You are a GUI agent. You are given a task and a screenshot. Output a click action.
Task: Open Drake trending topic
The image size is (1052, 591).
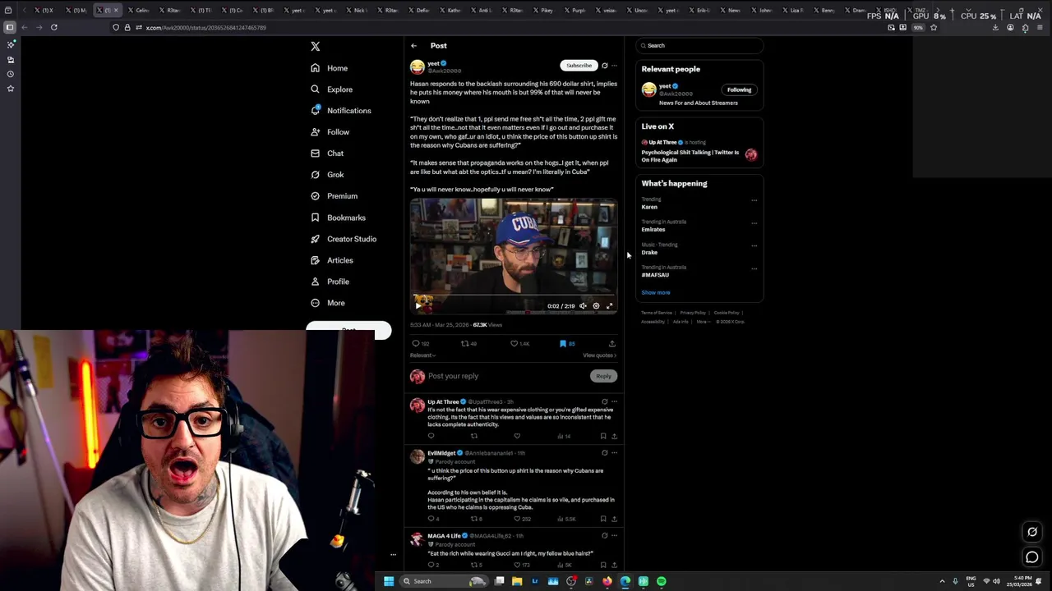(649, 253)
